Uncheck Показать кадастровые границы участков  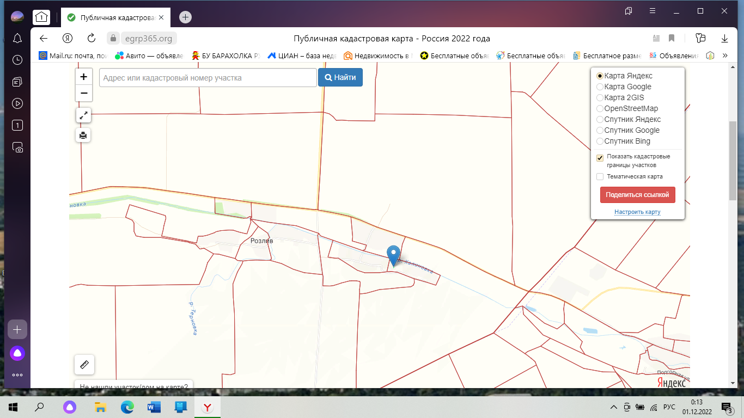tap(600, 158)
